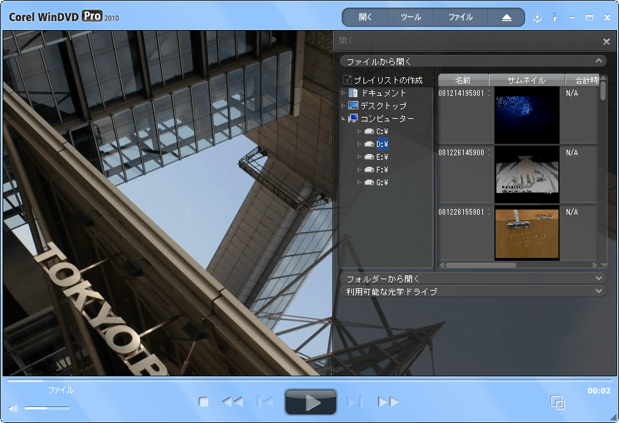The width and height of the screenshot is (619, 423).
Task: Jump to previous chapter
Action: [x=264, y=402]
